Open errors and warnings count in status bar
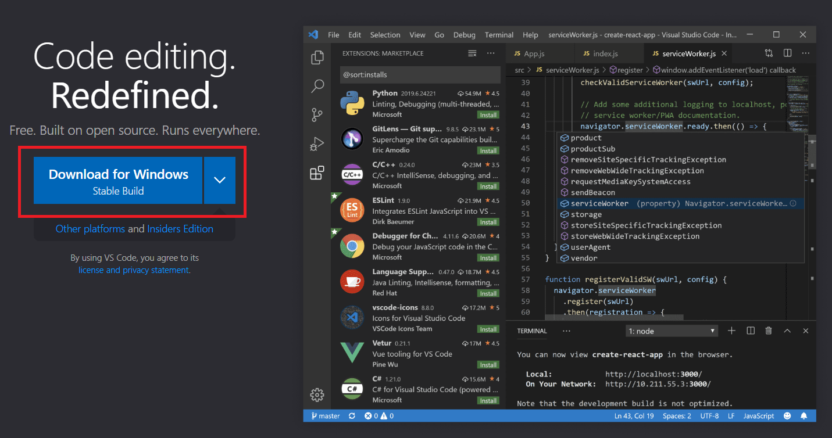 [379, 416]
